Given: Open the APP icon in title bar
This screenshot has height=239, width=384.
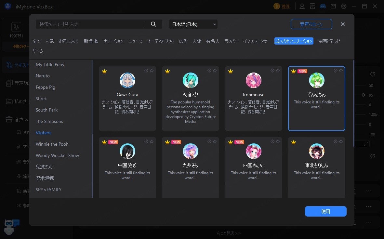Looking at the screenshot, I should click(312, 7).
